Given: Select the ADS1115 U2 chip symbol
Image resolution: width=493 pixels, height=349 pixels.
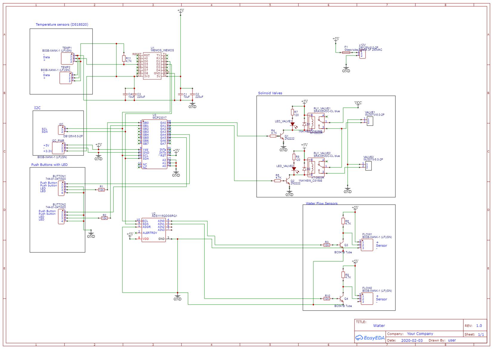Looking at the screenshot, I should 154,230.
